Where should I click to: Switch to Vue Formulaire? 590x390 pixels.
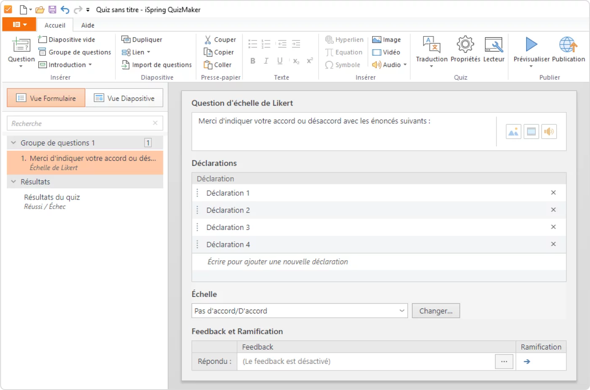[46, 98]
